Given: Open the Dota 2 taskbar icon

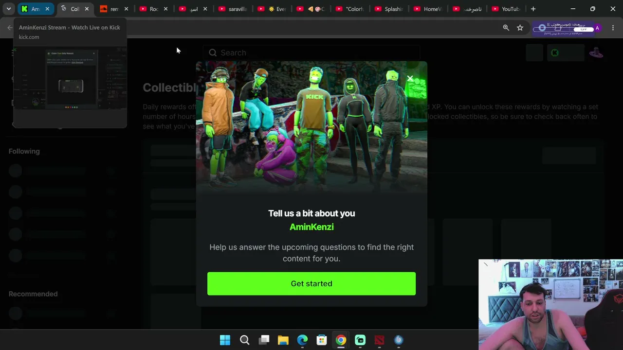Looking at the screenshot, I should (x=379, y=340).
